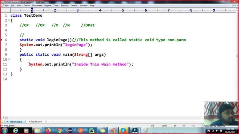The height and width of the screenshot is (134, 239).
Task: Click the folder icon left of document tabs
Action: pos(2,122)
